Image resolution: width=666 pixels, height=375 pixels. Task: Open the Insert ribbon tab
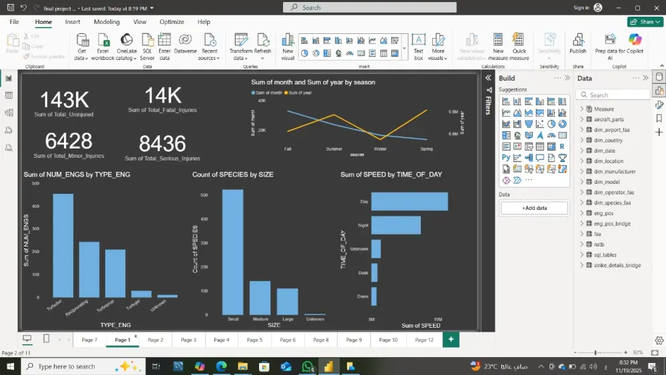point(73,22)
